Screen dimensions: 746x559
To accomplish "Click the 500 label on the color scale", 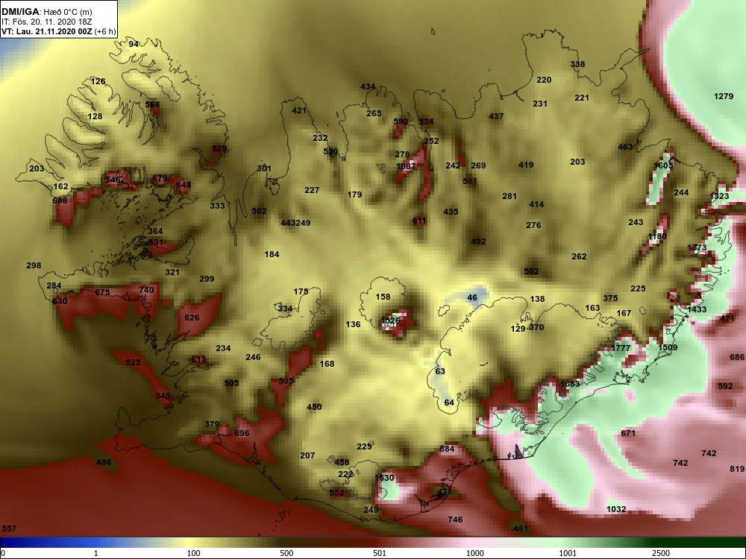I will 286,553.
